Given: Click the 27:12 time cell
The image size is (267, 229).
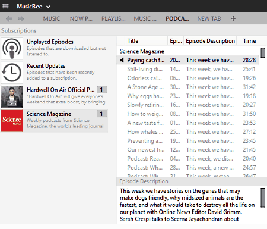Looking at the screenshot, I should (249, 132).
